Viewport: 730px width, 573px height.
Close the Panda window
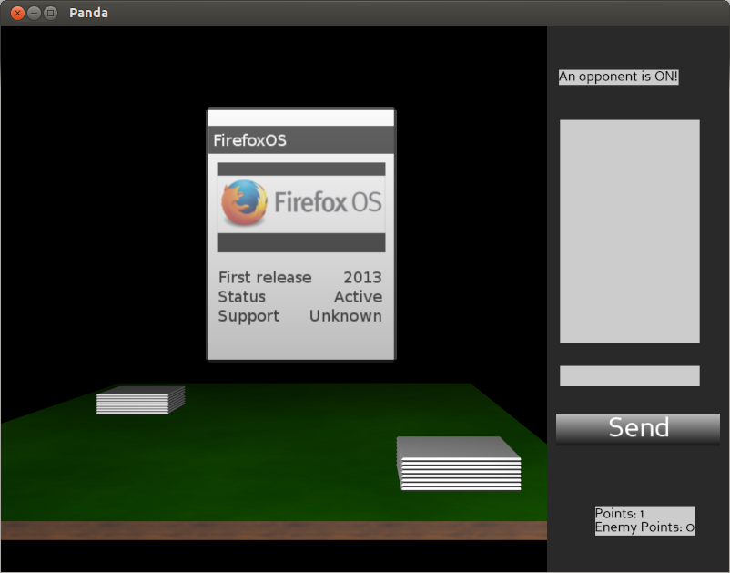pyautogui.click(x=17, y=13)
